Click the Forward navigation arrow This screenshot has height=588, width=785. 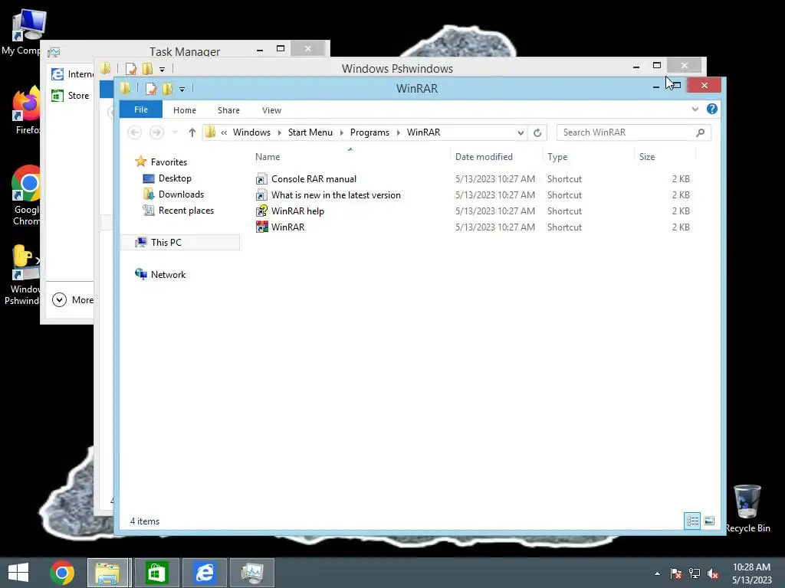click(156, 132)
